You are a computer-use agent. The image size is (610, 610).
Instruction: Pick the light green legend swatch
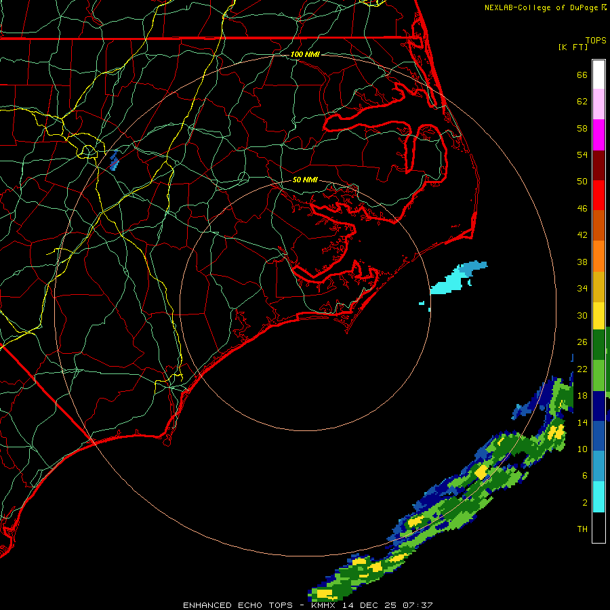[x=598, y=375]
